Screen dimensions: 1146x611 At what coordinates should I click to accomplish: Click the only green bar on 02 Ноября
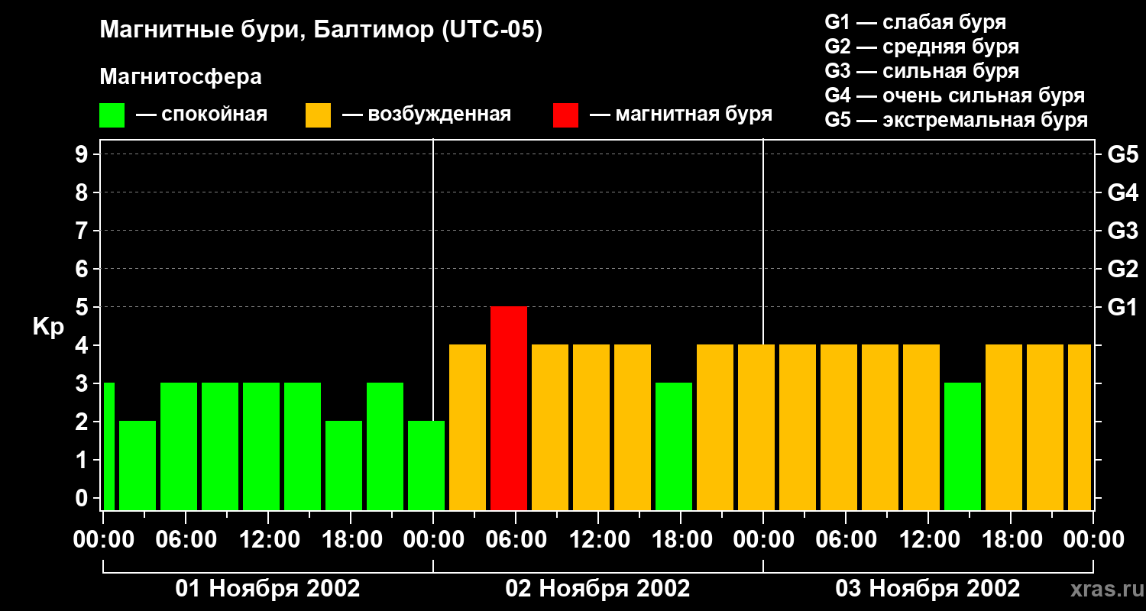pyautogui.click(x=674, y=446)
